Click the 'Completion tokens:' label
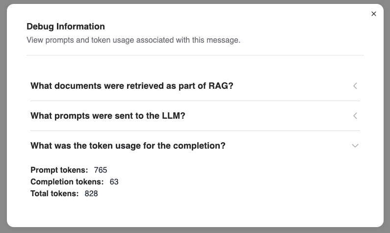Screen dimensions: 390x233 tap(67, 182)
